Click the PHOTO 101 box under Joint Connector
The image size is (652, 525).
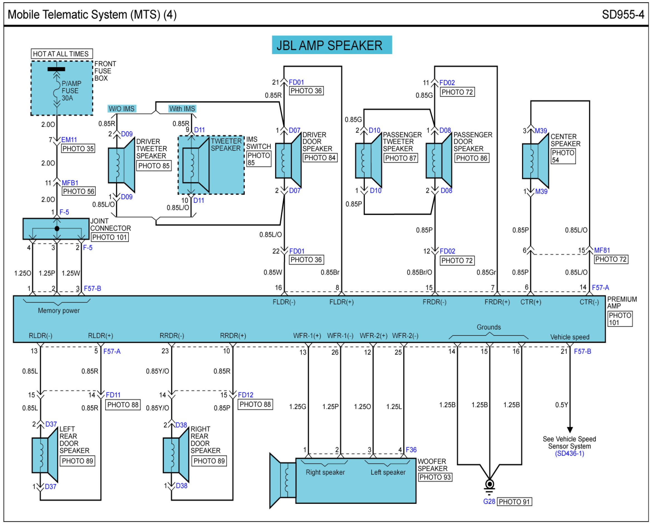tap(109, 237)
